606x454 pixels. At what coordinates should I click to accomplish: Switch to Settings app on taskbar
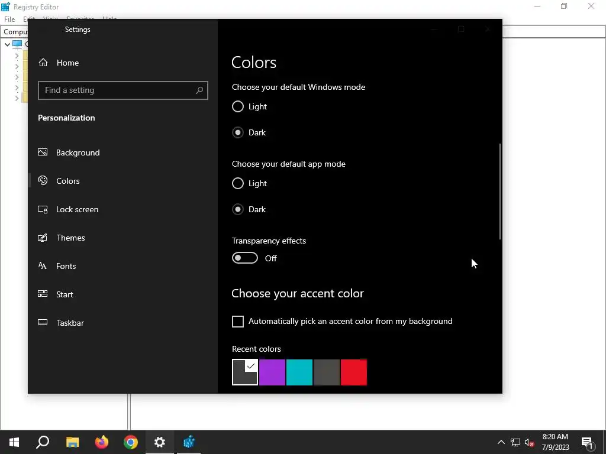pyautogui.click(x=160, y=442)
